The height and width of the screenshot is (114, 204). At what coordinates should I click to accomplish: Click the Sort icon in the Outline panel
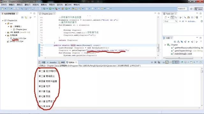178,41
